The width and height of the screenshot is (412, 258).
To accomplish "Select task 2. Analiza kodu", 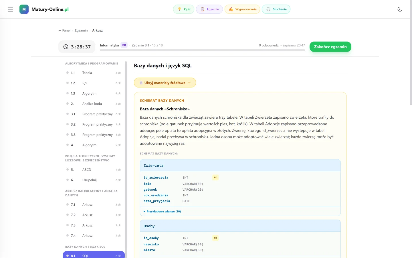I will 94,104.
